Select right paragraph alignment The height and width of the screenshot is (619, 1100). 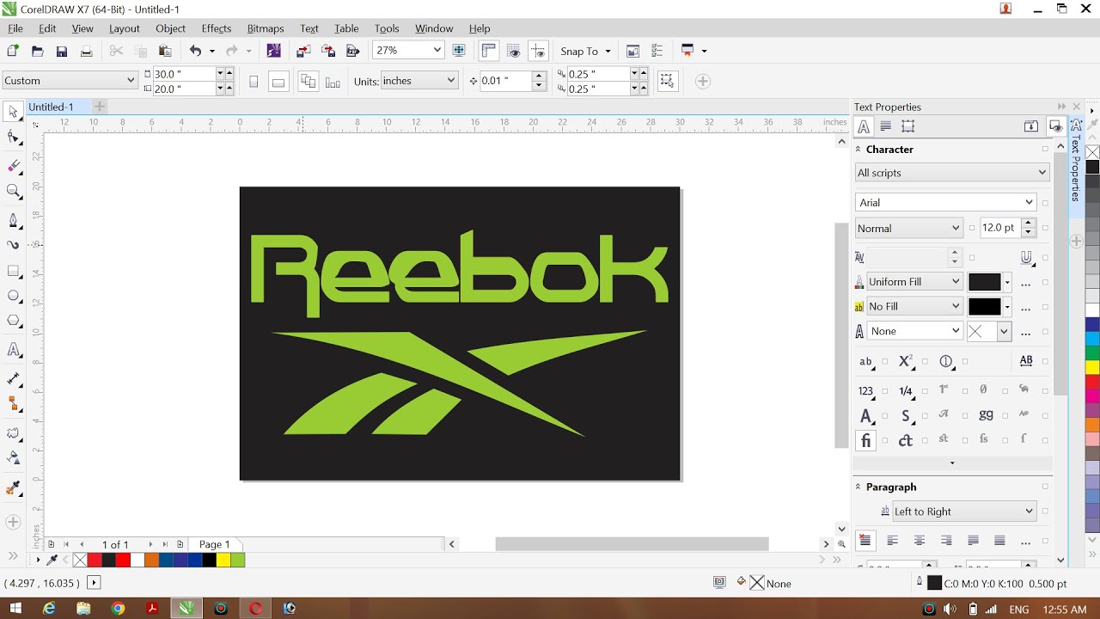coord(946,541)
